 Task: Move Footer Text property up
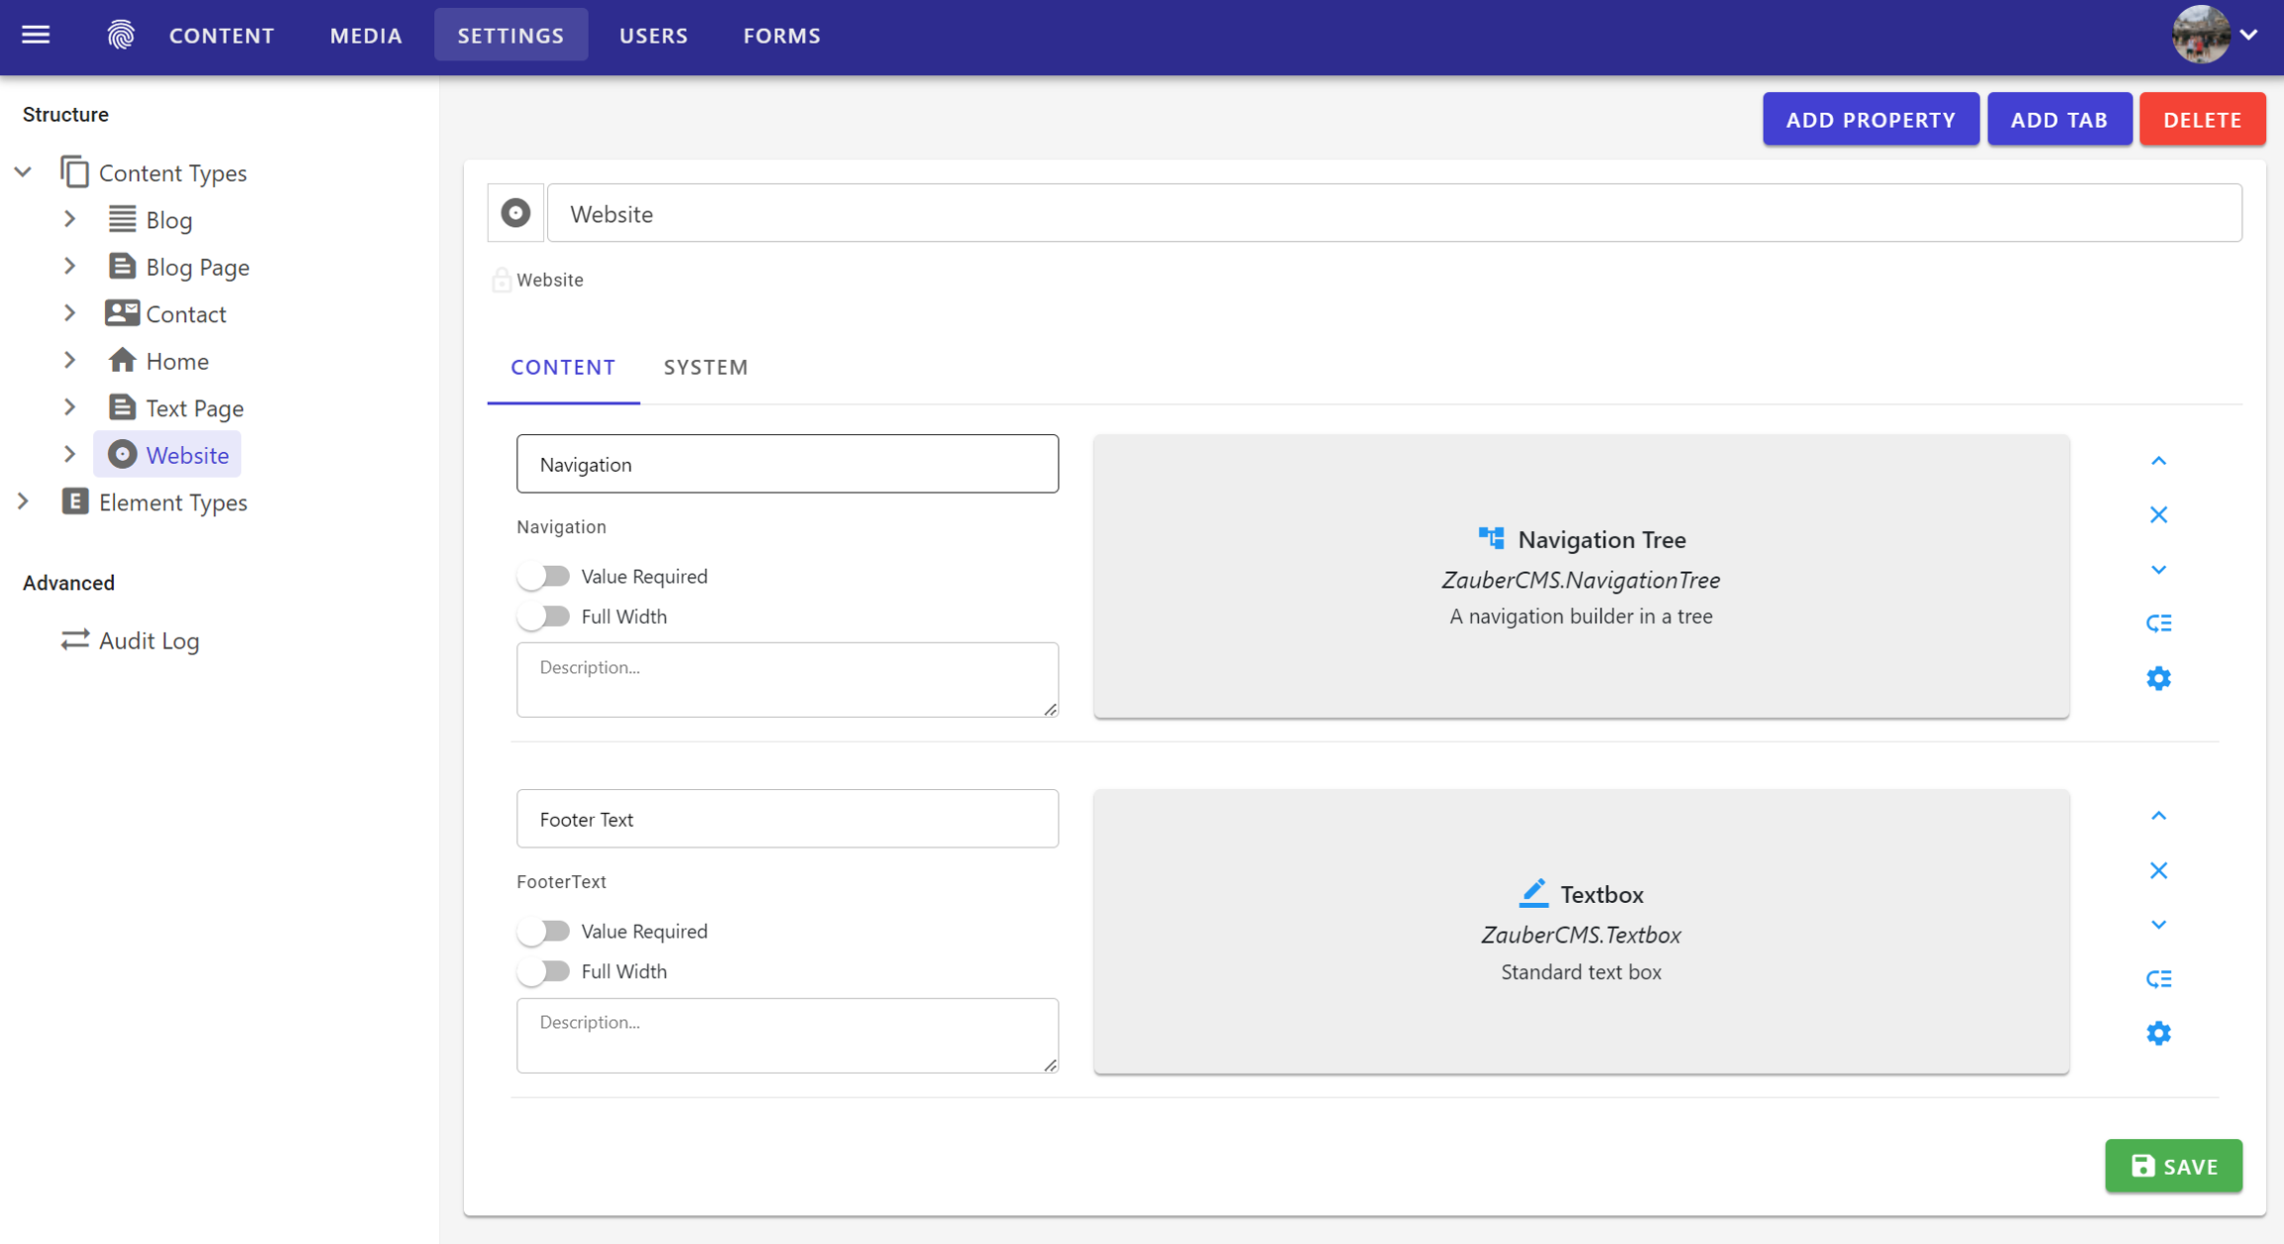click(2158, 816)
